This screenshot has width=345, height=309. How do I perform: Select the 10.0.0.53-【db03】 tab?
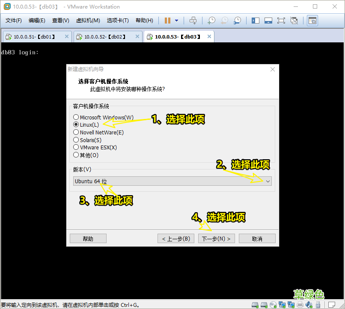coord(179,36)
